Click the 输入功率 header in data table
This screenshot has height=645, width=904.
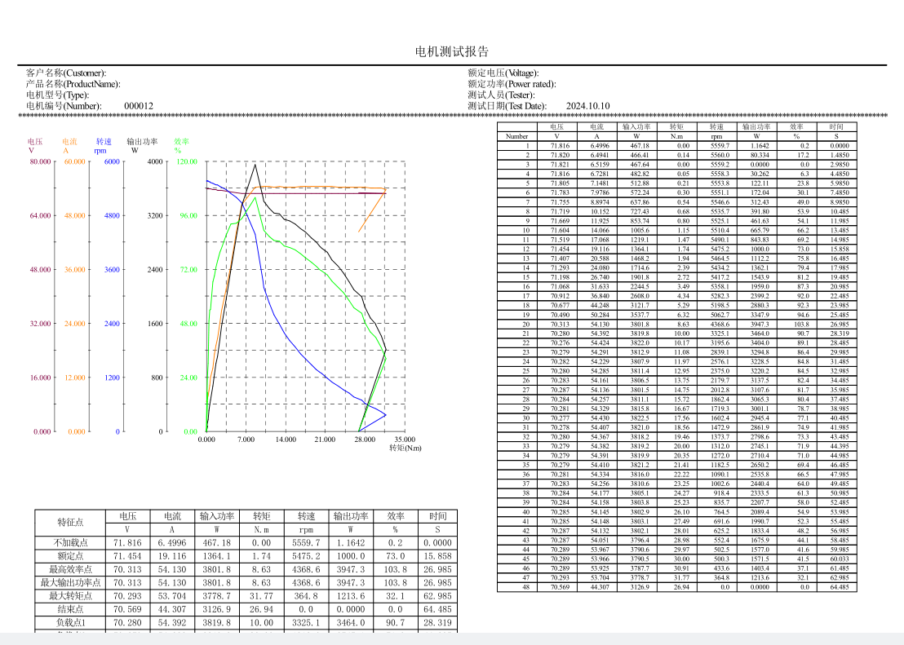click(x=636, y=127)
